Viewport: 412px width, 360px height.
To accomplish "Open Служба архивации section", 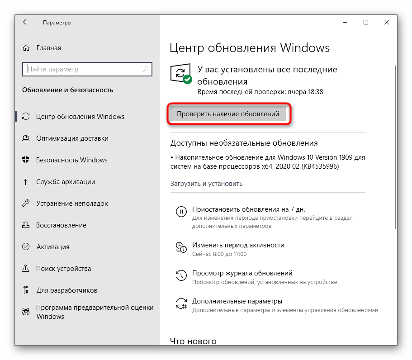I will (66, 182).
